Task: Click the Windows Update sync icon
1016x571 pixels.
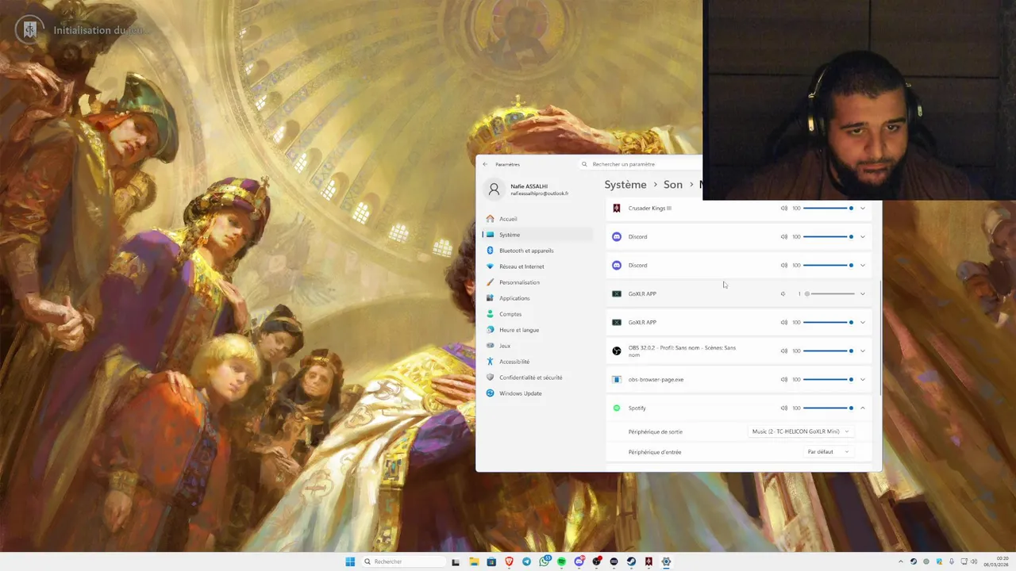Action: [x=490, y=393]
